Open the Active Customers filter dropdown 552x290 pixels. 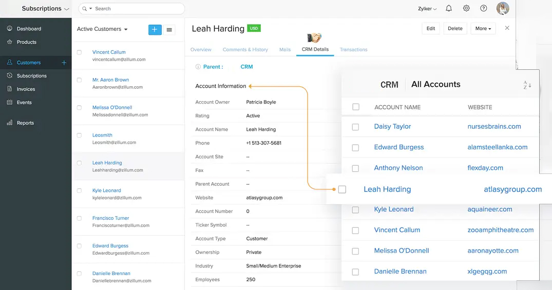(102, 29)
